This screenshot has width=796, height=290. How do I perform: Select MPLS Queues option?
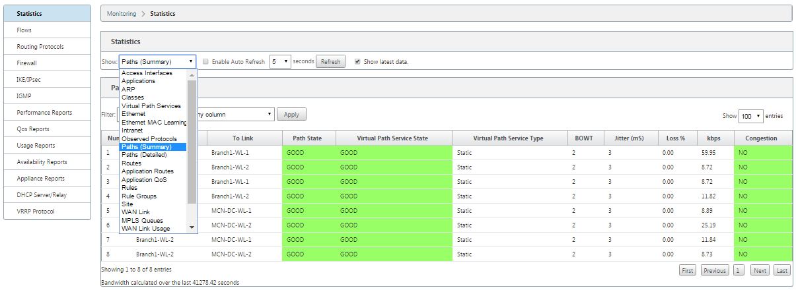pos(153,220)
